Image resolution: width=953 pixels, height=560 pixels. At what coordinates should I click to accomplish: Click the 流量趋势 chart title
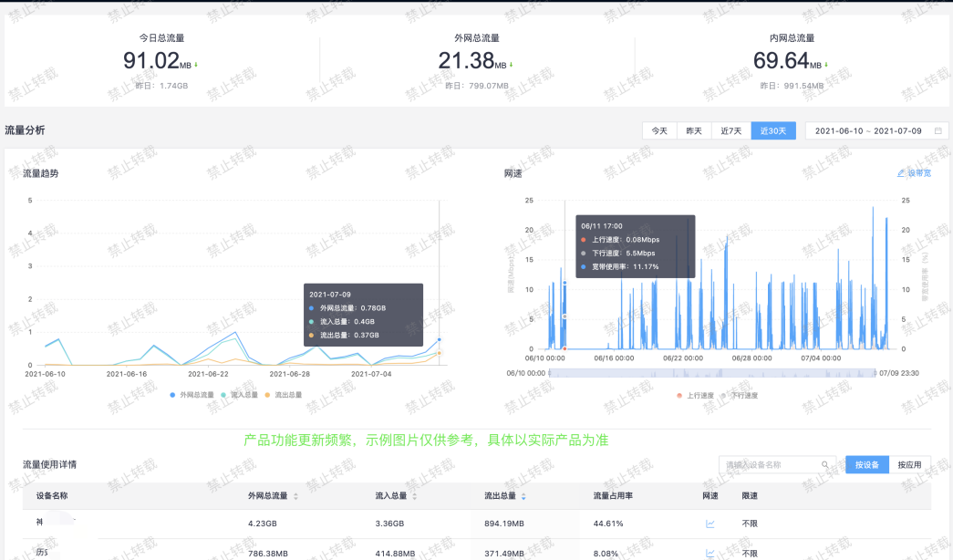point(41,173)
